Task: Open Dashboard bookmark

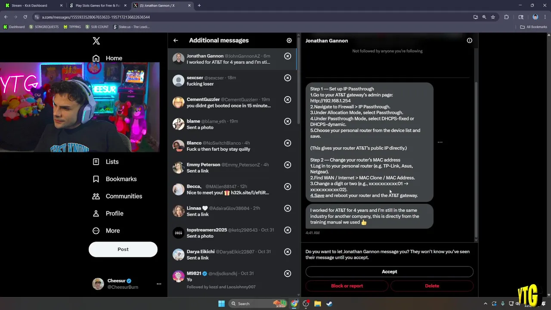Action: (14, 27)
